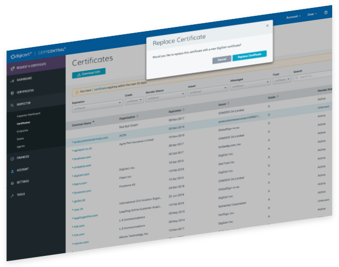339x267 pixels.
Task: Click the warning triangle icon in alert
Action: (x=77, y=92)
